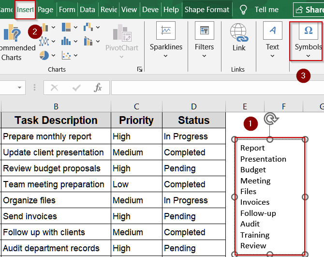Open the Formulas tab
The height and width of the screenshot is (257, 324).
67,10
